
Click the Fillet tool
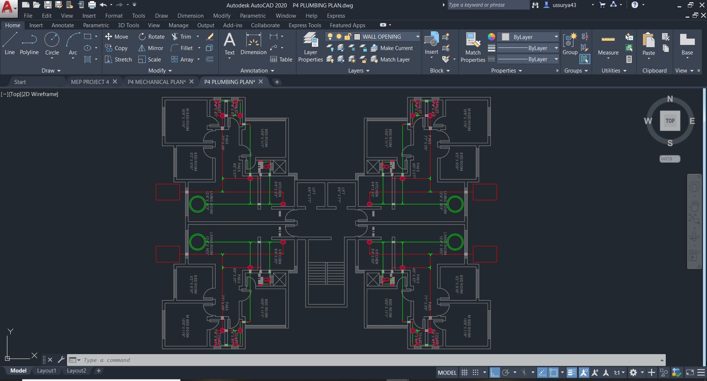pos(182,48)
